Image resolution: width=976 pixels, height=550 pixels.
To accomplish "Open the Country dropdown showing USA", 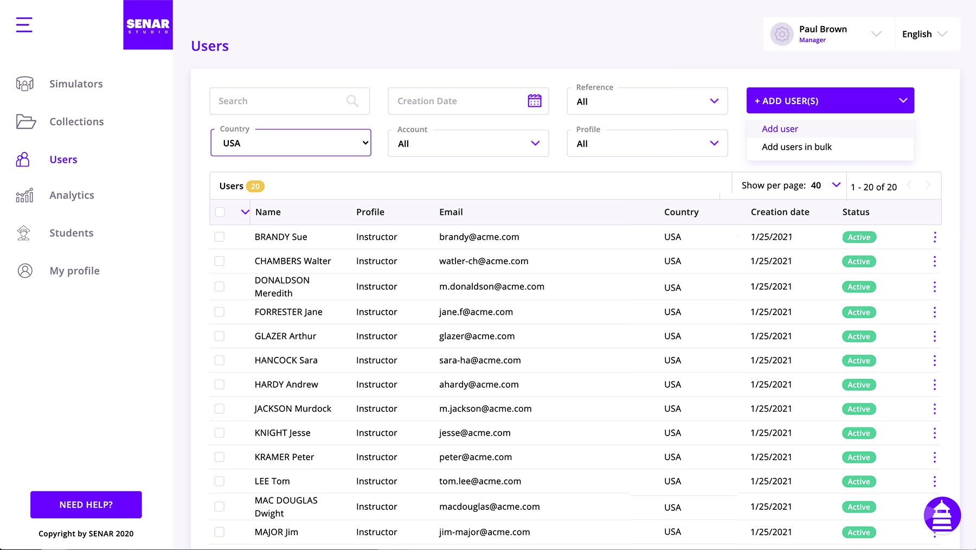I will [x=291, y=143].
